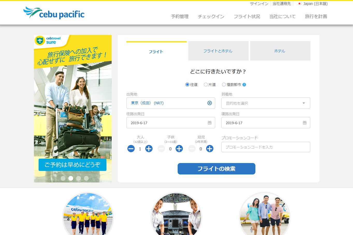
Task: Click the 復路出発日 date field
Action: [266, 123]
